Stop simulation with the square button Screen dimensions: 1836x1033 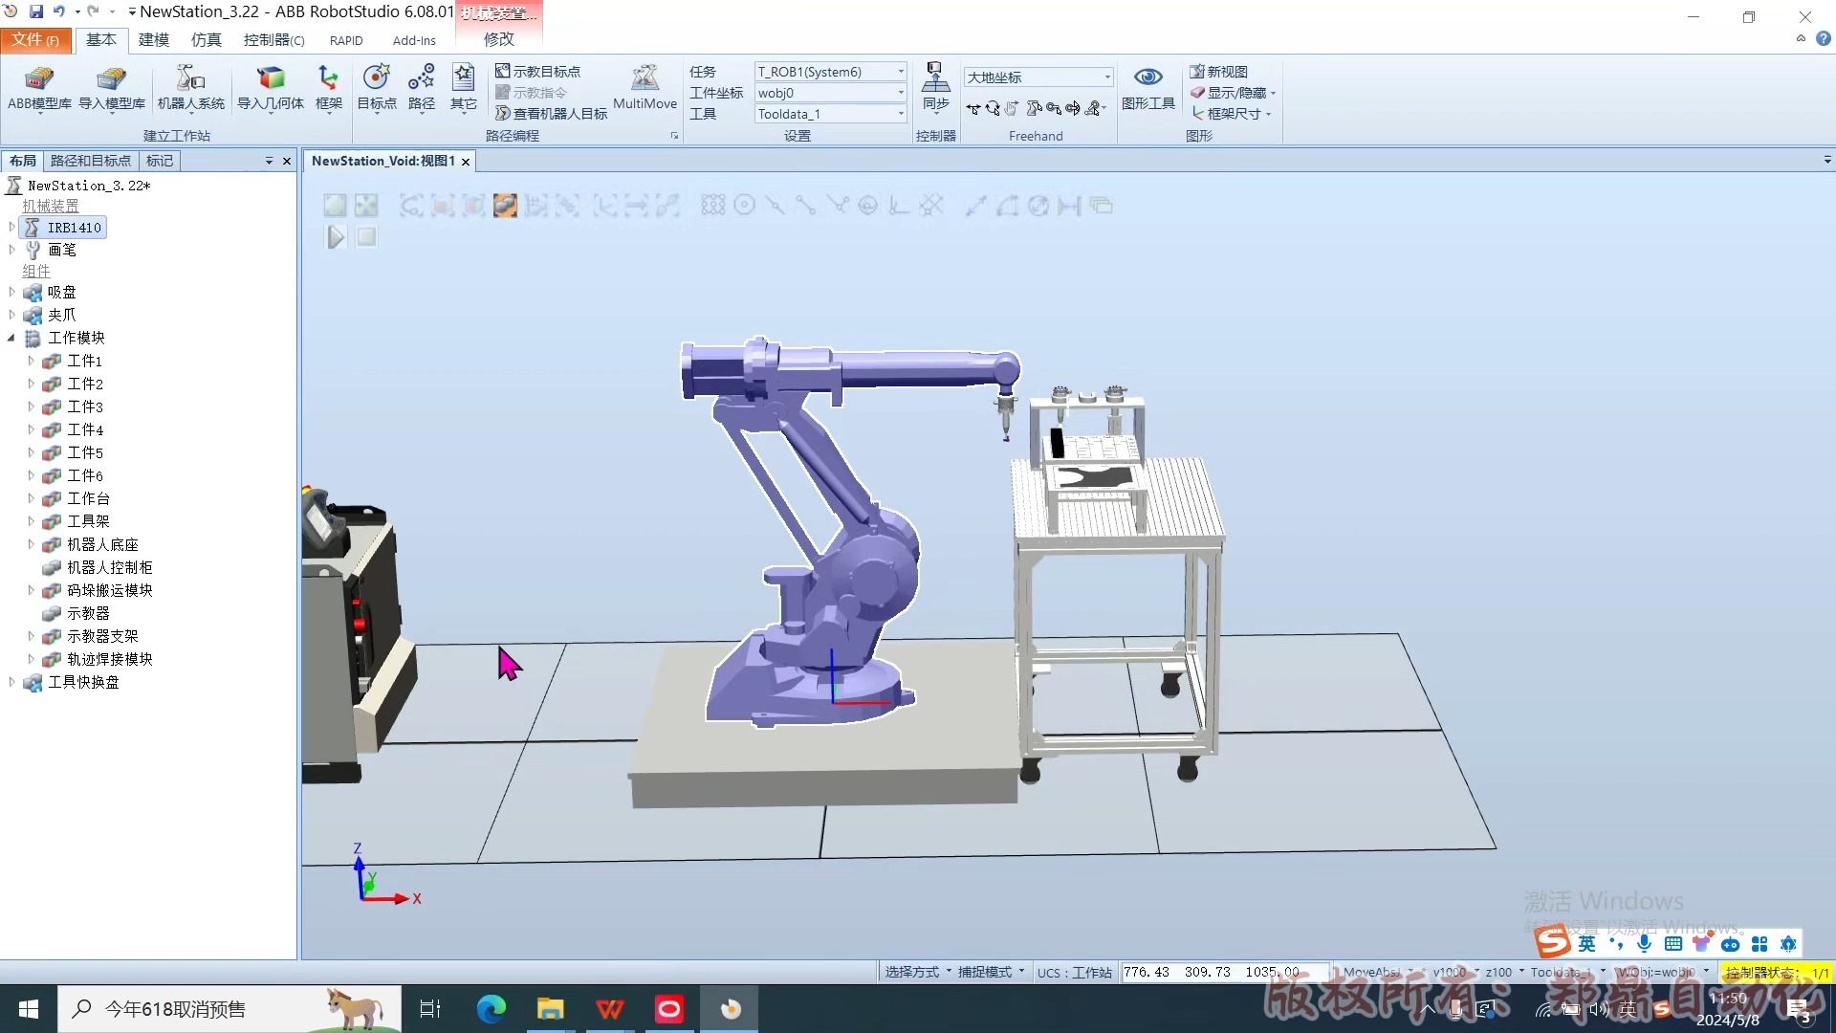coord(366,237)
